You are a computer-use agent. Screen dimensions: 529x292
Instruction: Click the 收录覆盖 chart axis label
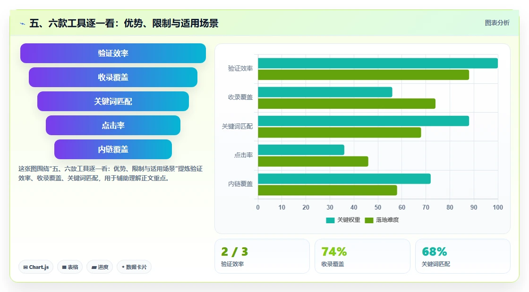[240, 97]
